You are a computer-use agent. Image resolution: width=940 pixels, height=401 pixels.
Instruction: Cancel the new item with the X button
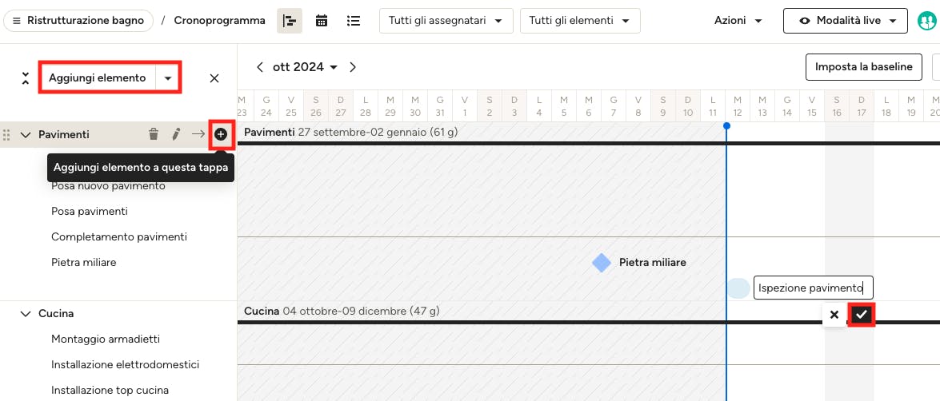pos(834,314)
